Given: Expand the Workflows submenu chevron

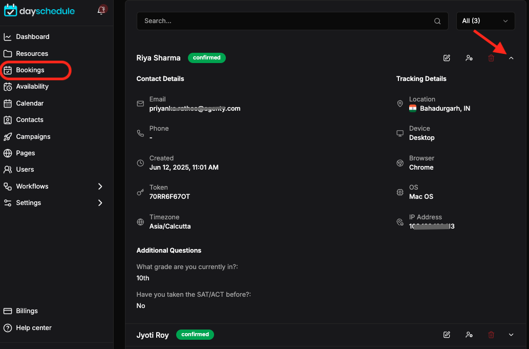Looking at the screenshot, I should tap(100, 187).
